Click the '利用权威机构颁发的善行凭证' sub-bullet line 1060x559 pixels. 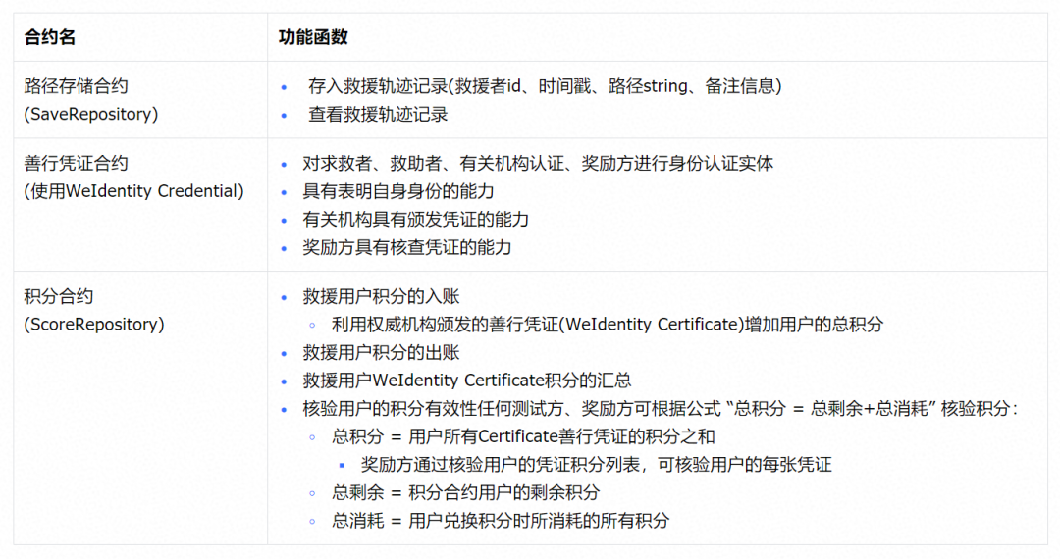tap(608, 324)
